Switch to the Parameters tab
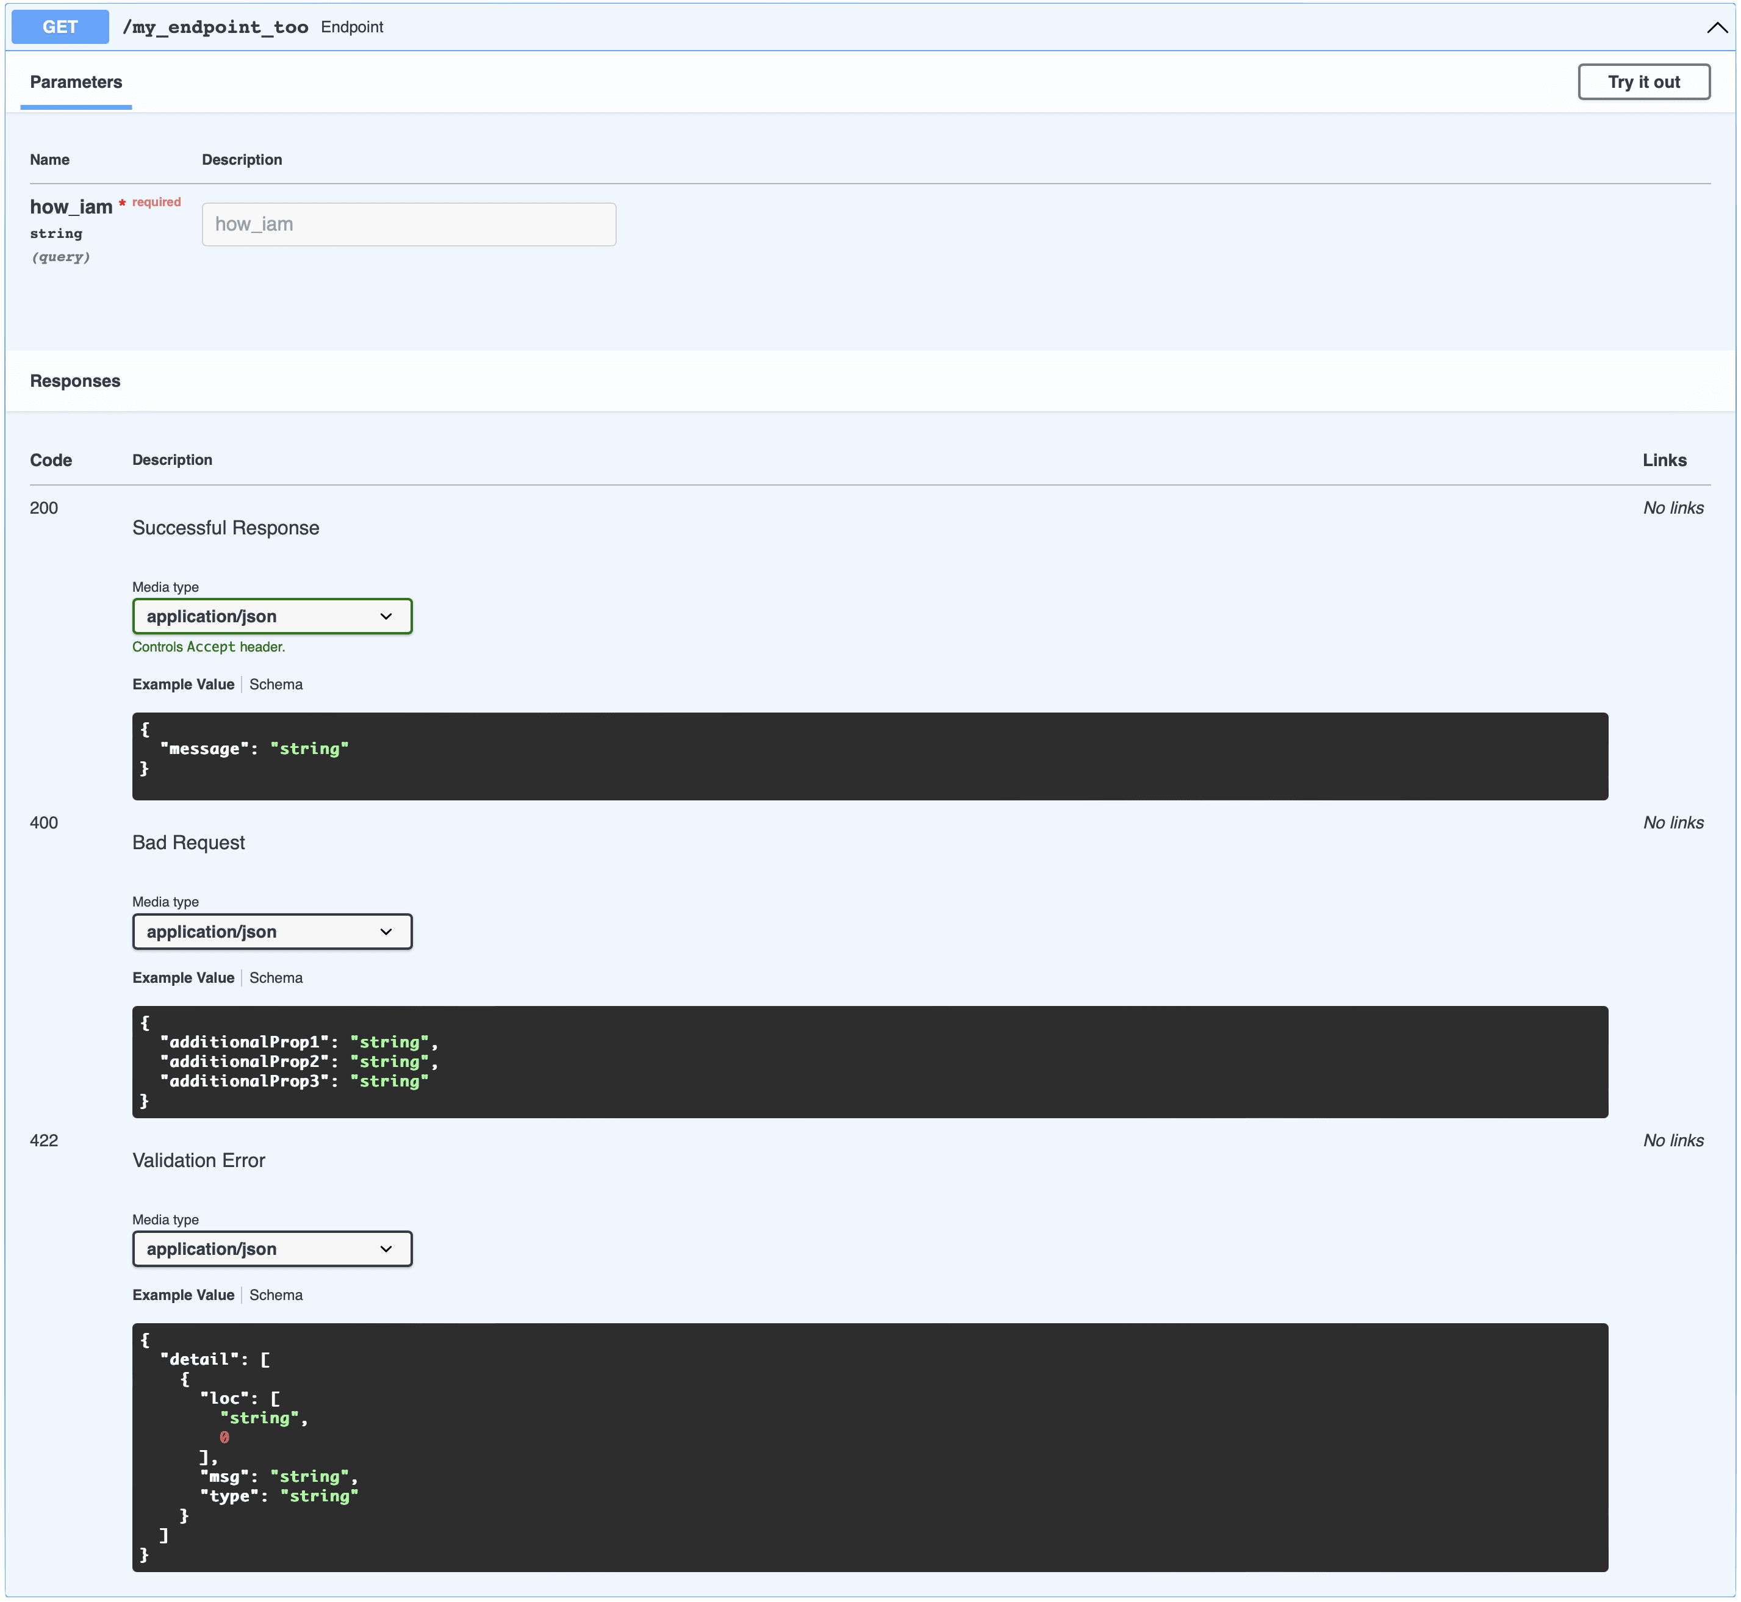The width and height of the screenshot is (1741, 1602). [76, 82]
